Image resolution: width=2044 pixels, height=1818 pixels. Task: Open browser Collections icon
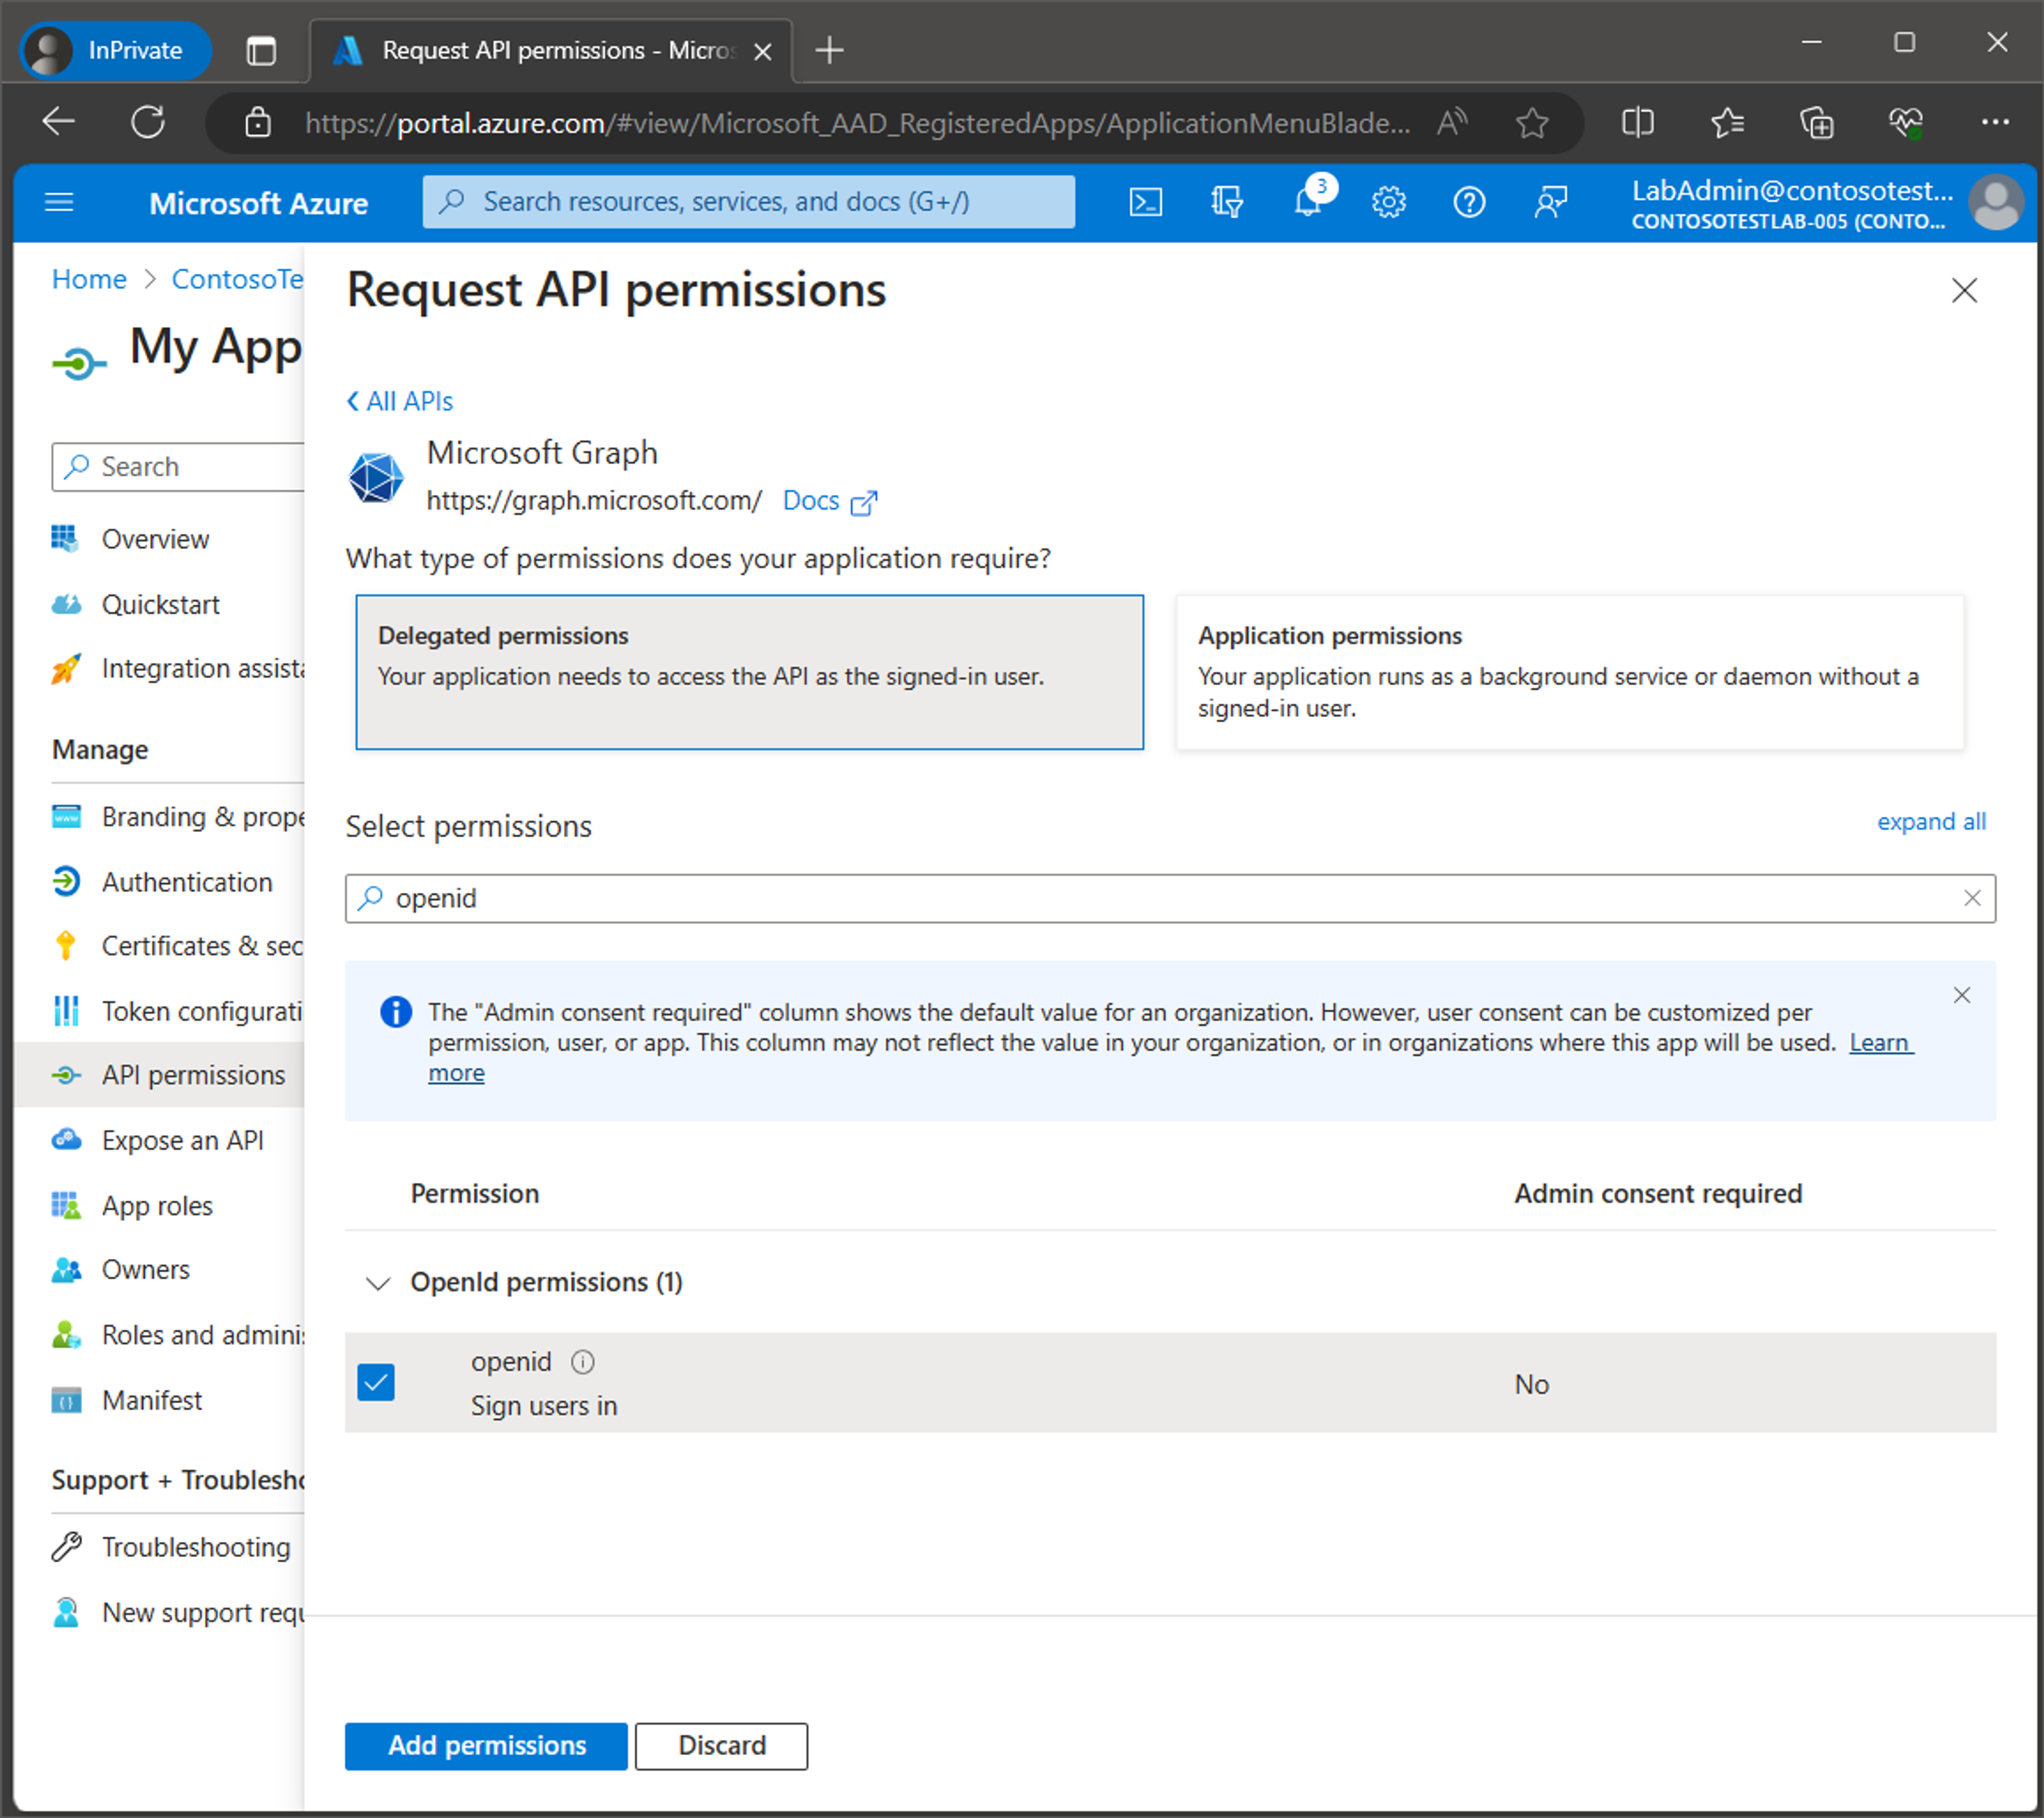pos(1816,123)
